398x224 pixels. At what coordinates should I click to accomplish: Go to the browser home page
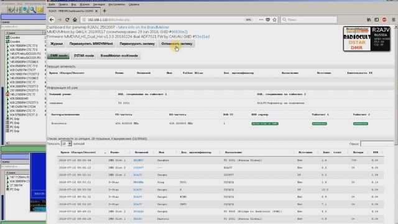[x=75, y=19]
